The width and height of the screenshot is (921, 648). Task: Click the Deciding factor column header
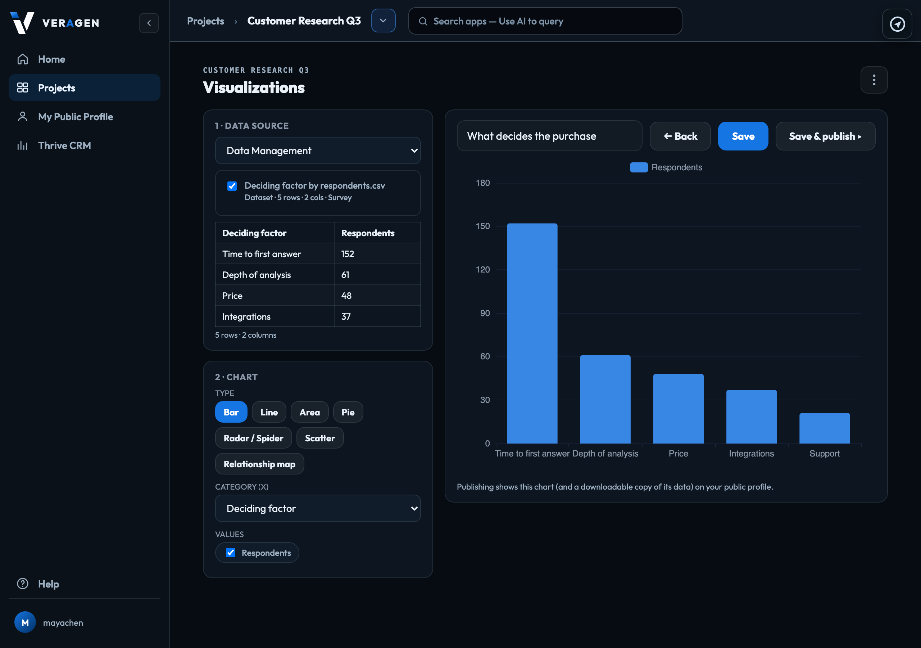tap(275, 233)
